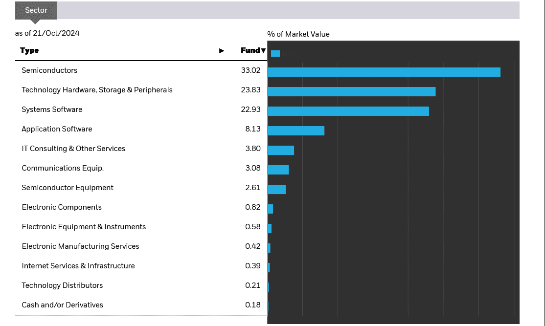
Task: Click the Semiconductors bar in the chart
Action: click(384, 72)
